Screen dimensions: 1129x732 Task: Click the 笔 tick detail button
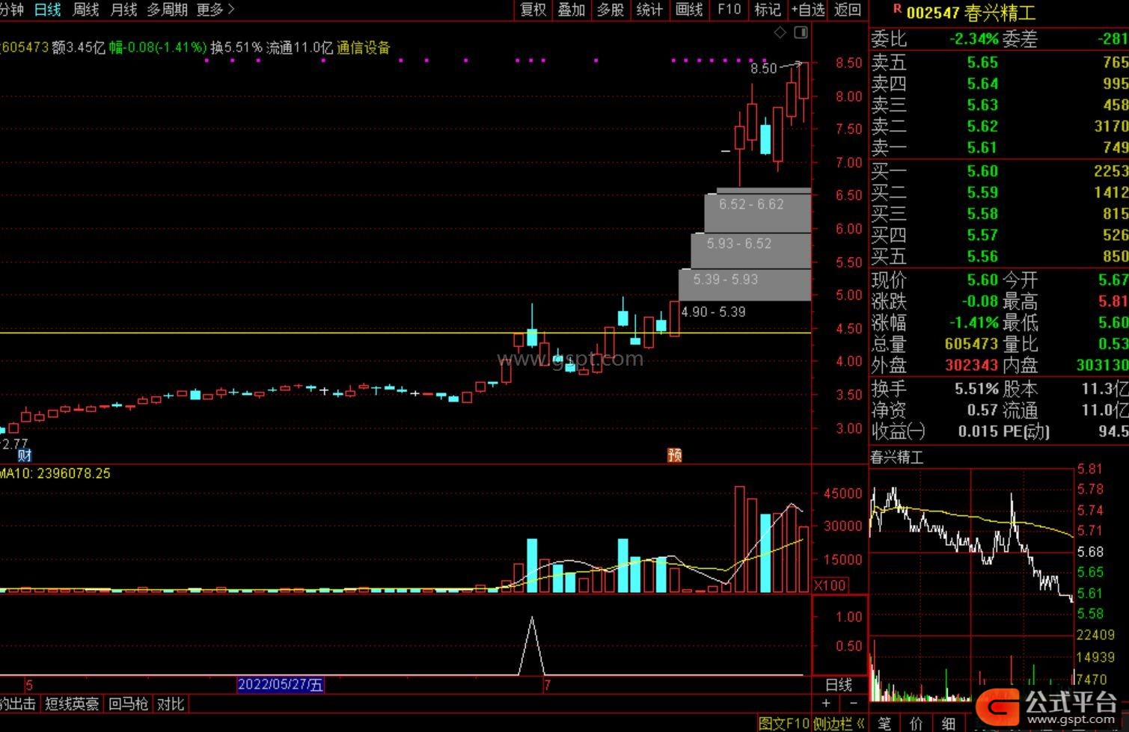point(885,723)
